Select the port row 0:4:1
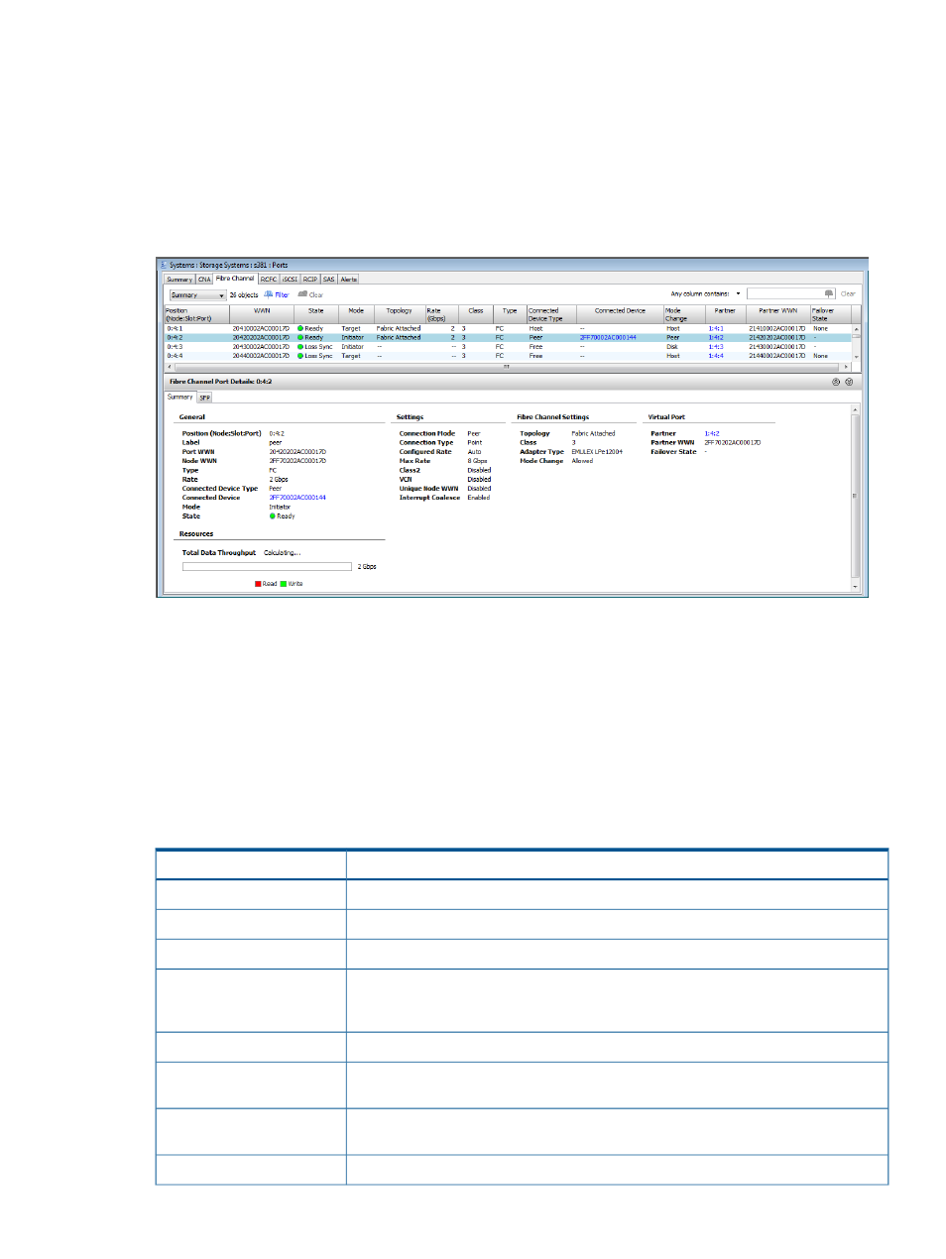Screen dimensions: 946x1259 tap(508, 329)
